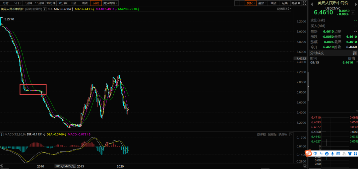Image resolution: width=358 pixels, height=169 pixels.
Task: Switch to 分时 intraday view
Action: [x=6, y=3]
